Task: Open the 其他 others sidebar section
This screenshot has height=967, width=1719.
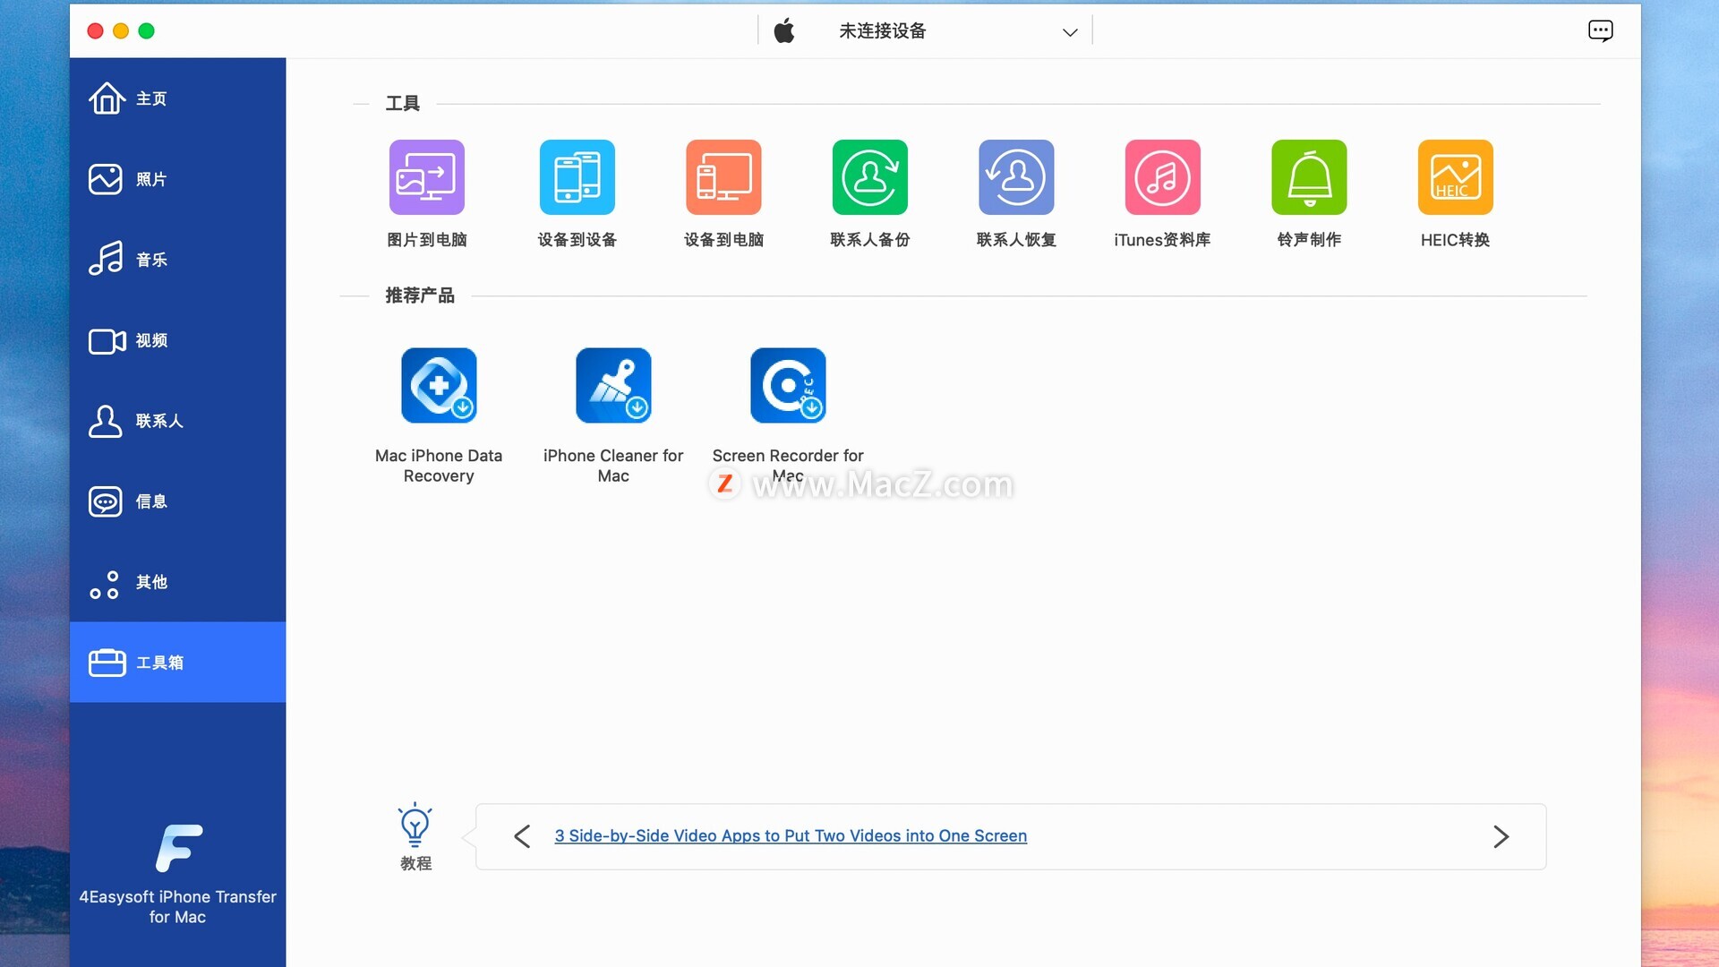Action: (x=177, y=582)
